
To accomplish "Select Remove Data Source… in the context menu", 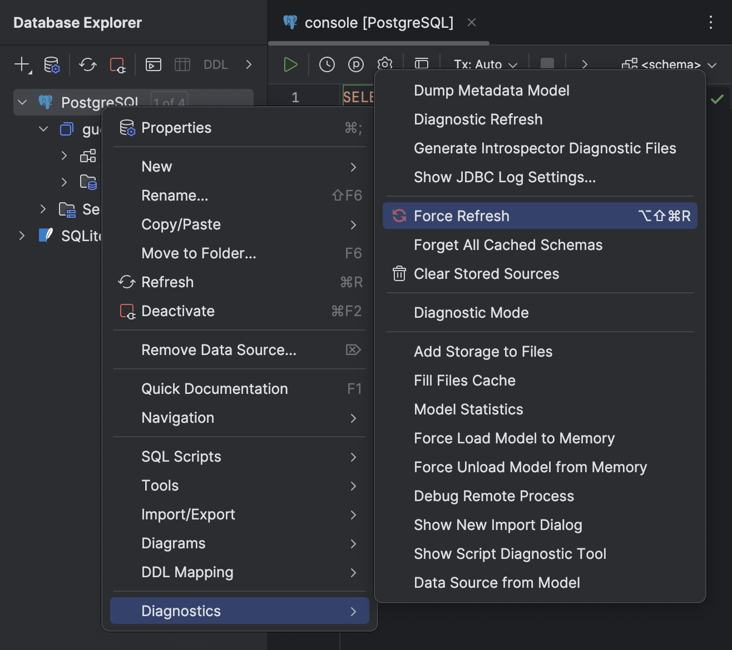I will 219,350.
